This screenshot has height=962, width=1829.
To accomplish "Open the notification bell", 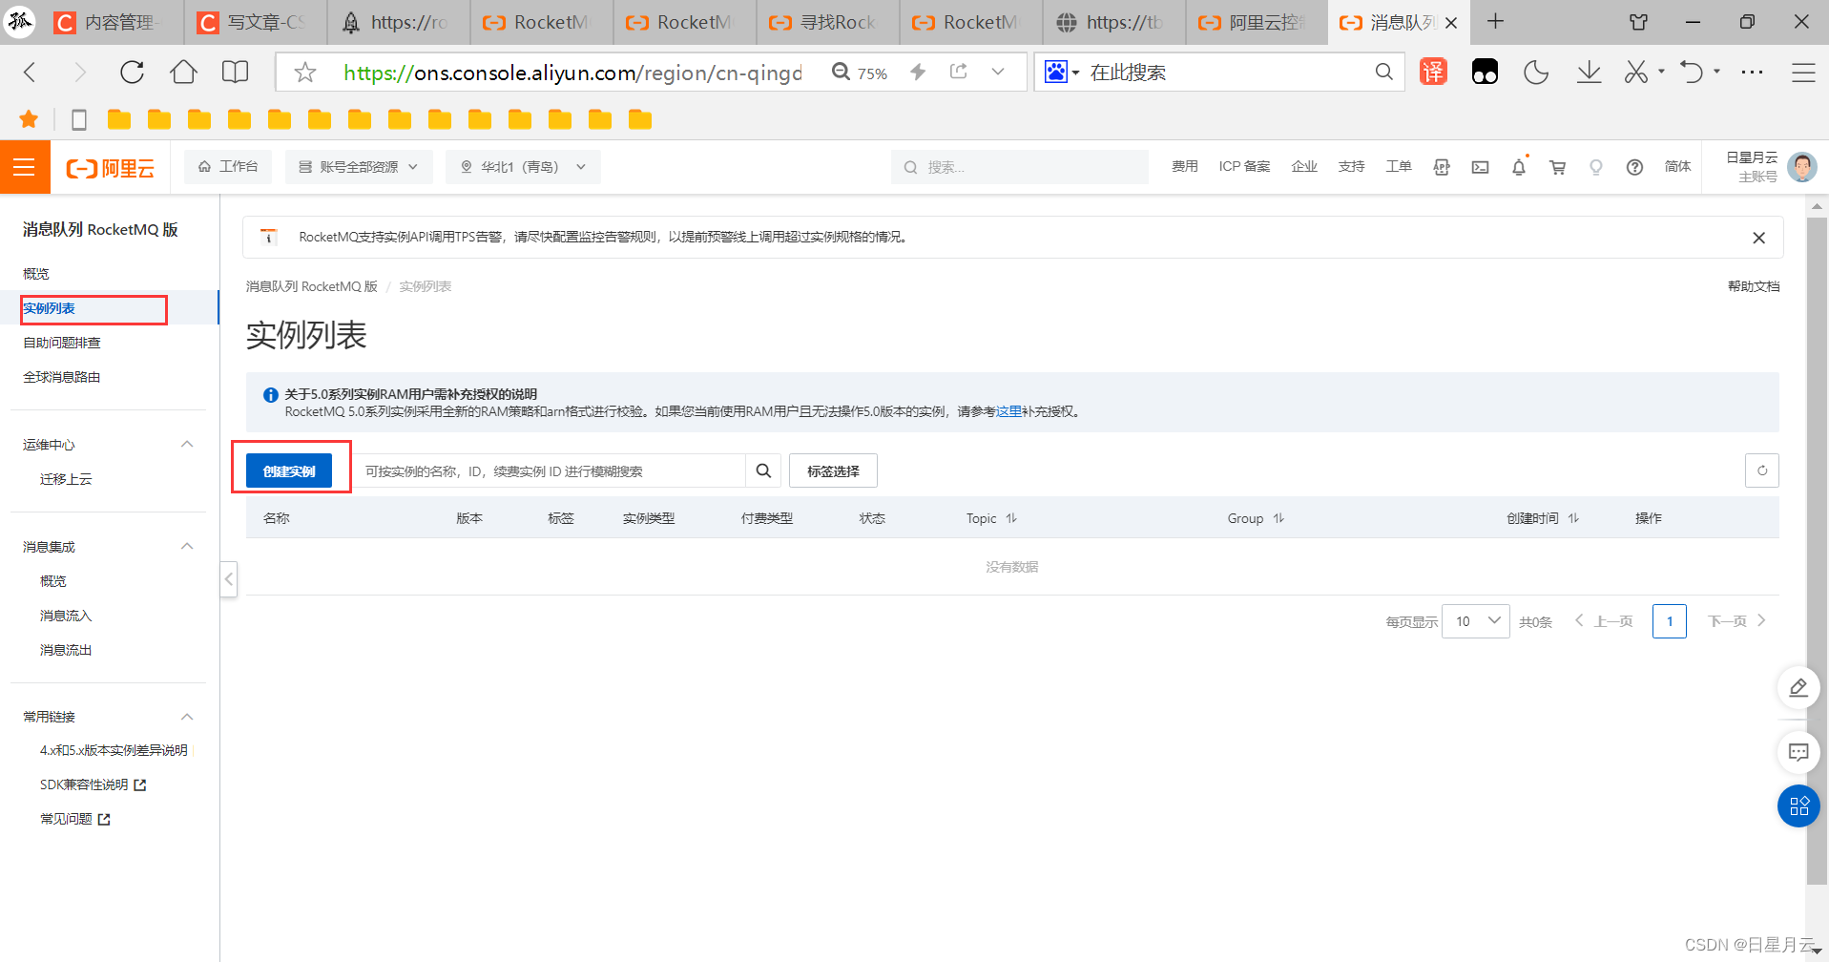I will tap(1519, 167).
